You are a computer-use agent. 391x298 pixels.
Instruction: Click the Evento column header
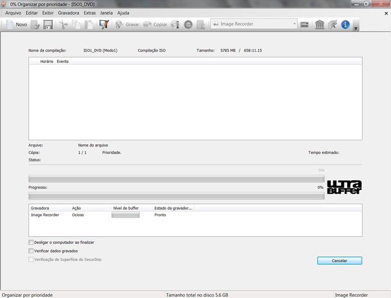pos(62,61)
